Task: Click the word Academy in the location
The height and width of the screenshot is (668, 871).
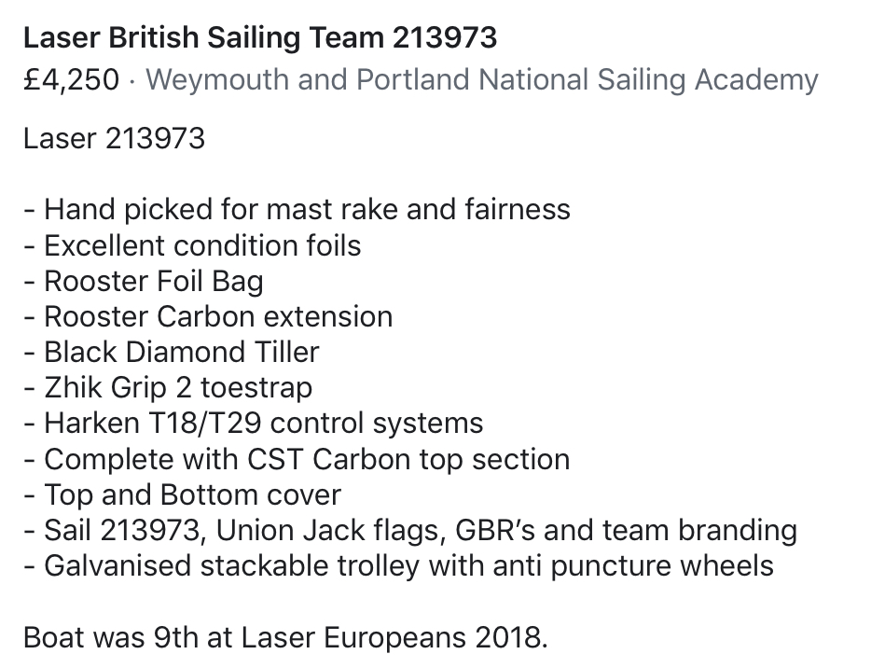Action: coord(756,80)
